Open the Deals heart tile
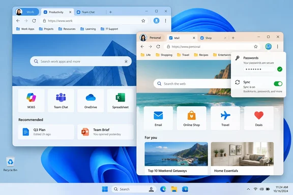 pos(259,118)
